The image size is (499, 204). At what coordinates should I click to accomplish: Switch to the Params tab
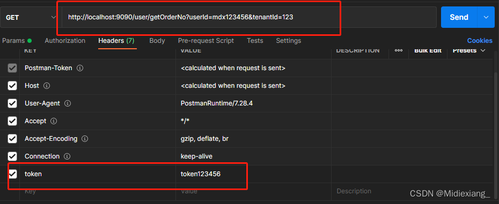[17, 41]
